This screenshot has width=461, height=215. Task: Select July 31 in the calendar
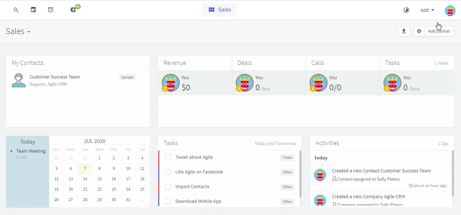(128, 200)
